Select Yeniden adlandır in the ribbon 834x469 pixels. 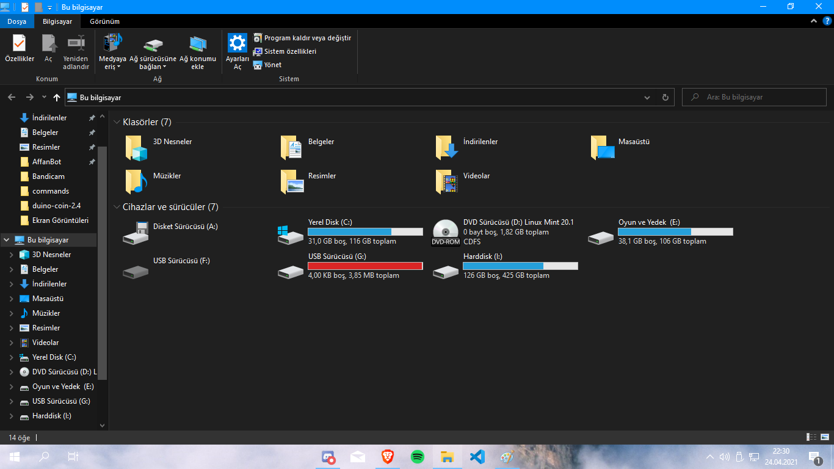click(x=76, y=52)
